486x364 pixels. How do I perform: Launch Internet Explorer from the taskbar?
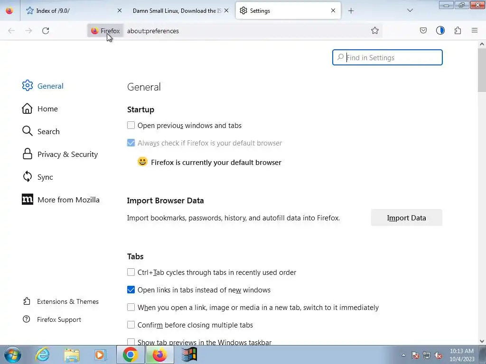pyautogui.click(x=42, y=355)
